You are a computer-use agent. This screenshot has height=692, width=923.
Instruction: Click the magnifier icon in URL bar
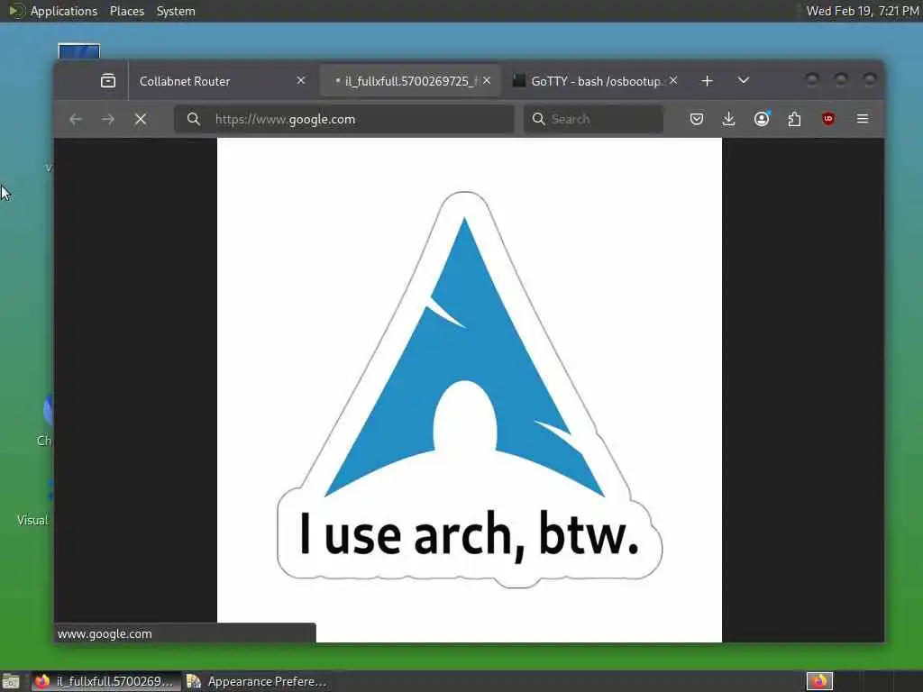pos(194,120)
